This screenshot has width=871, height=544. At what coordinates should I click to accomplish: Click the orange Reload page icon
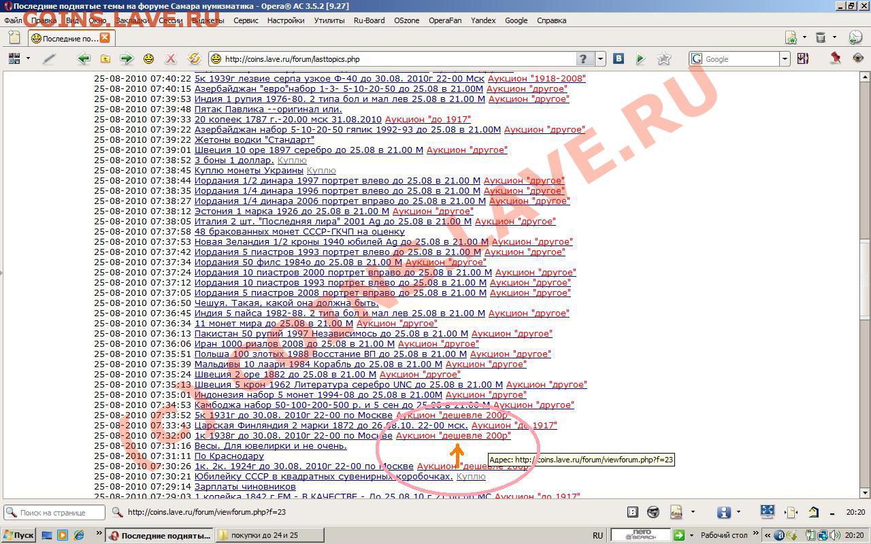tap(194, 59)
